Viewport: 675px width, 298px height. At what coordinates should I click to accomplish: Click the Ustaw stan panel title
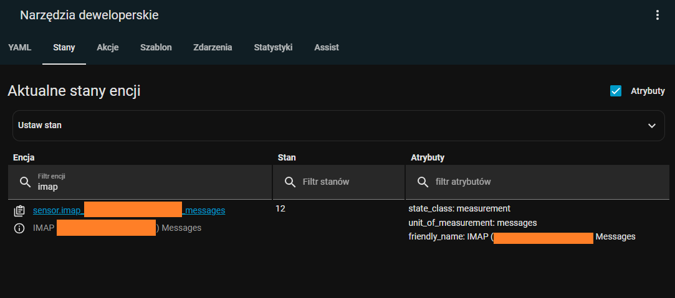coord(40,126)
